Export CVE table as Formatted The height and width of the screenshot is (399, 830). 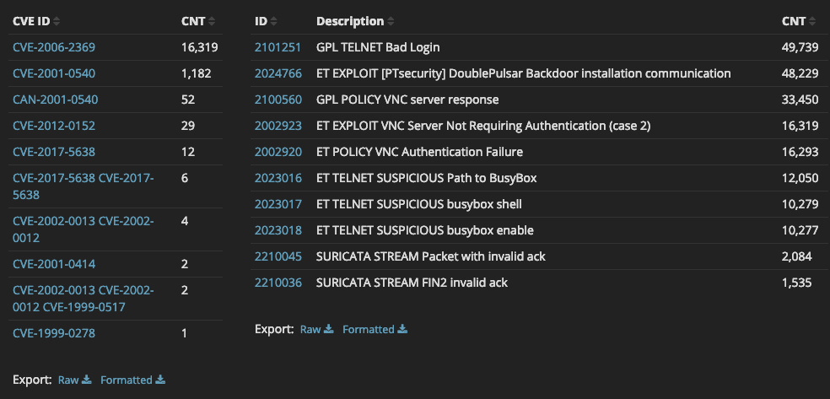(133, 380)
